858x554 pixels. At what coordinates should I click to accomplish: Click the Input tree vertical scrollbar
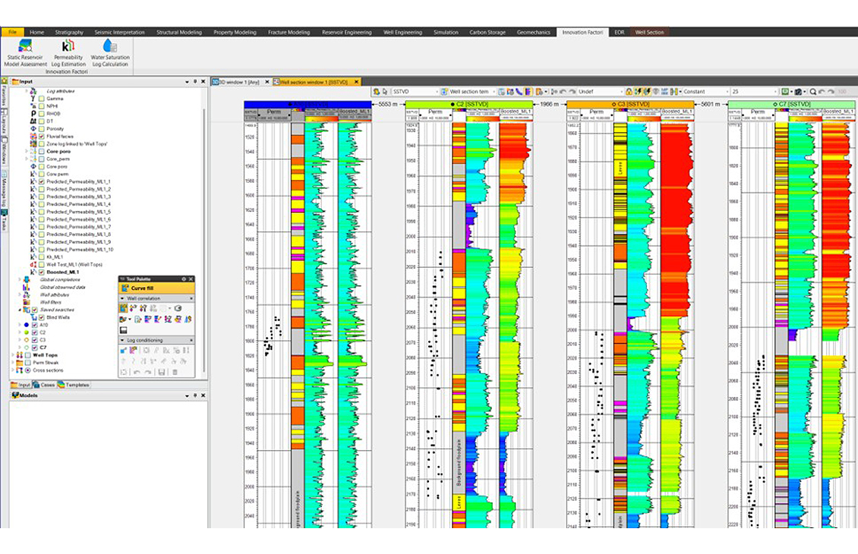(x=205, y=228)
